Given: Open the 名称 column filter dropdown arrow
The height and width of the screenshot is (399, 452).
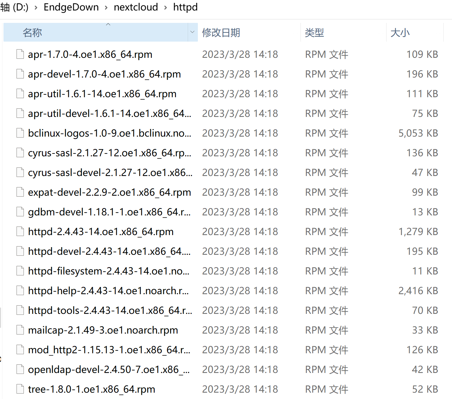Looking at the screenshot, I should coord(192,32).
